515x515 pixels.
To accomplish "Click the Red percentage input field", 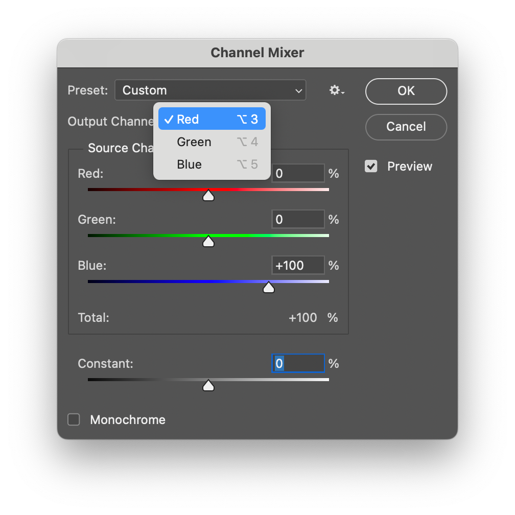I will pos(298,174).
